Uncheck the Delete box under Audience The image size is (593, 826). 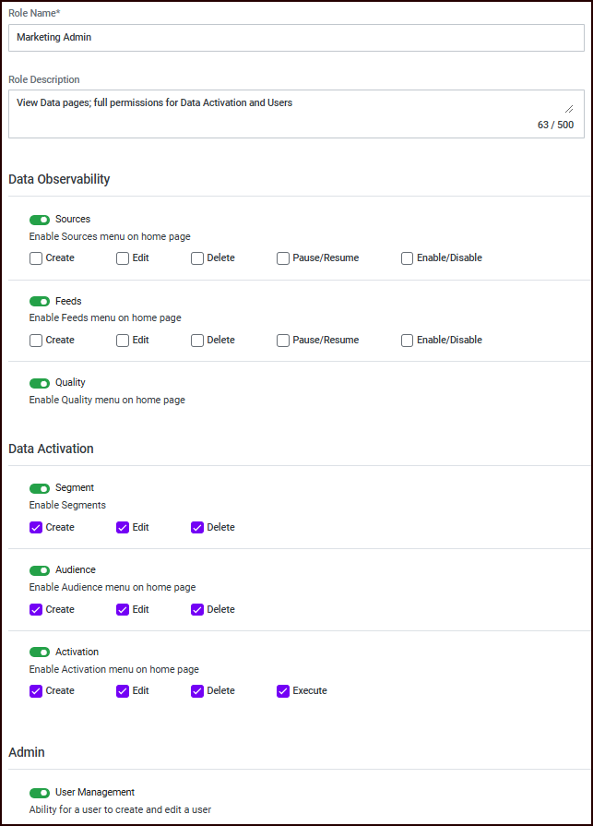[x=197, y=610]
